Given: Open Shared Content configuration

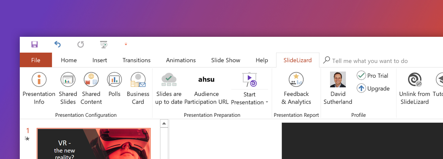Looking at the screenshot, I should [x=91, y=89].
